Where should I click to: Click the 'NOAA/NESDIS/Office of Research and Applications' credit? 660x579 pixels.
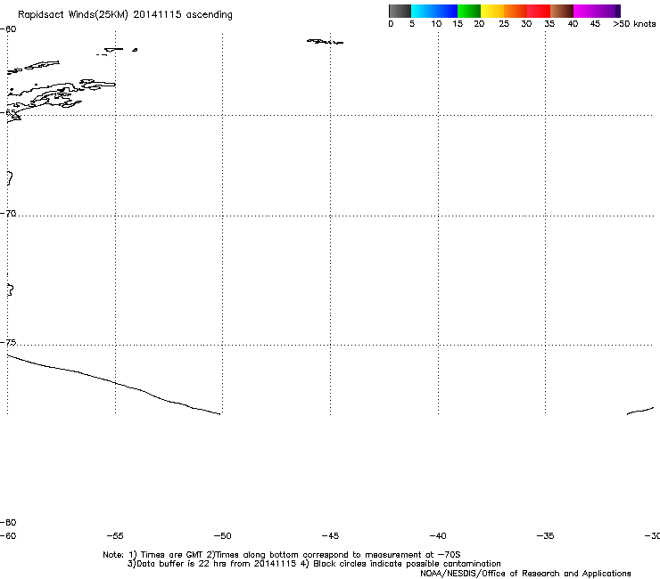click(x=525, y=574)
